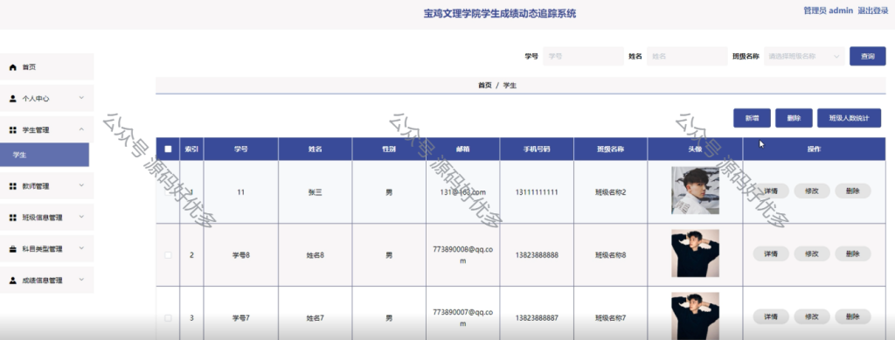The height and width of the screenshot is (340, 895).
Task: Check the row checkbox for 张三
Action: [168, 192]
